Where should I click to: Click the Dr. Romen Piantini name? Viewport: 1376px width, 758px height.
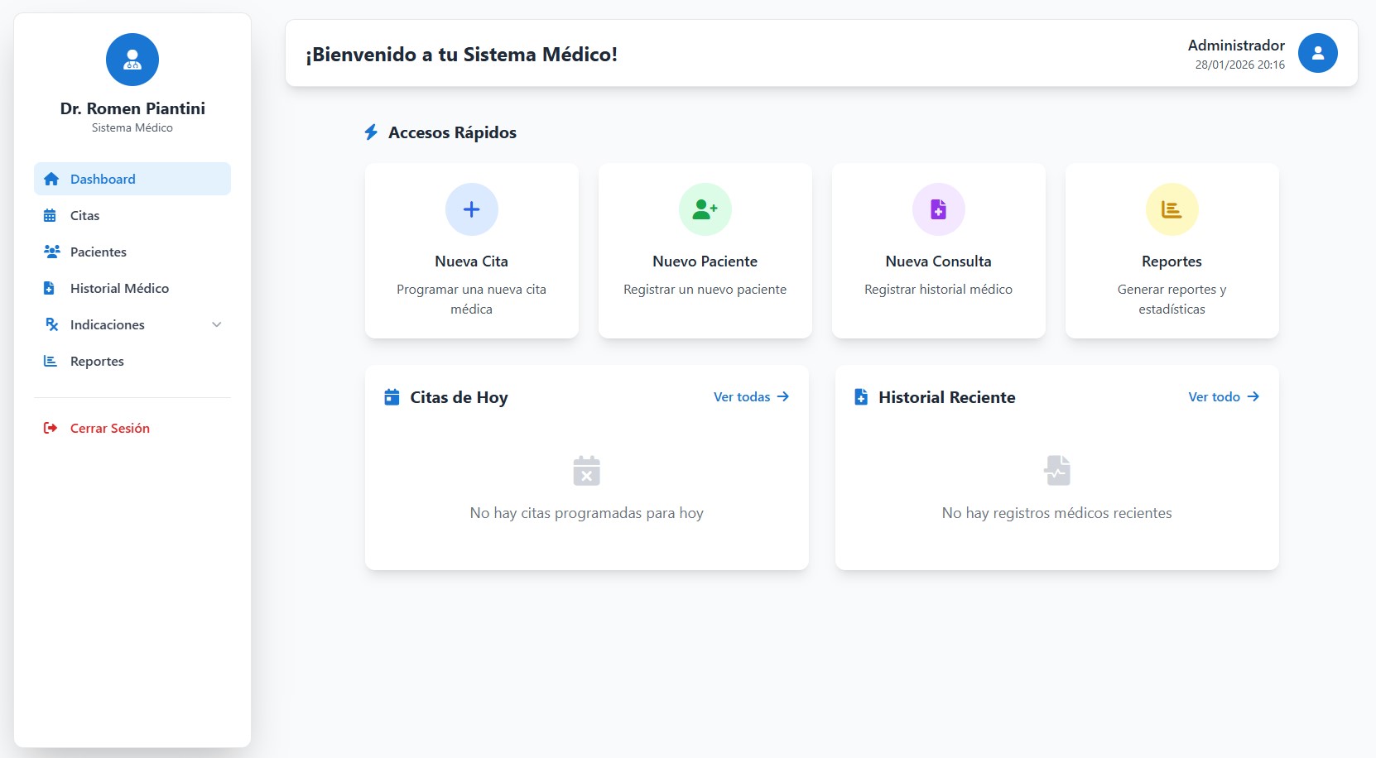[132, 108]
